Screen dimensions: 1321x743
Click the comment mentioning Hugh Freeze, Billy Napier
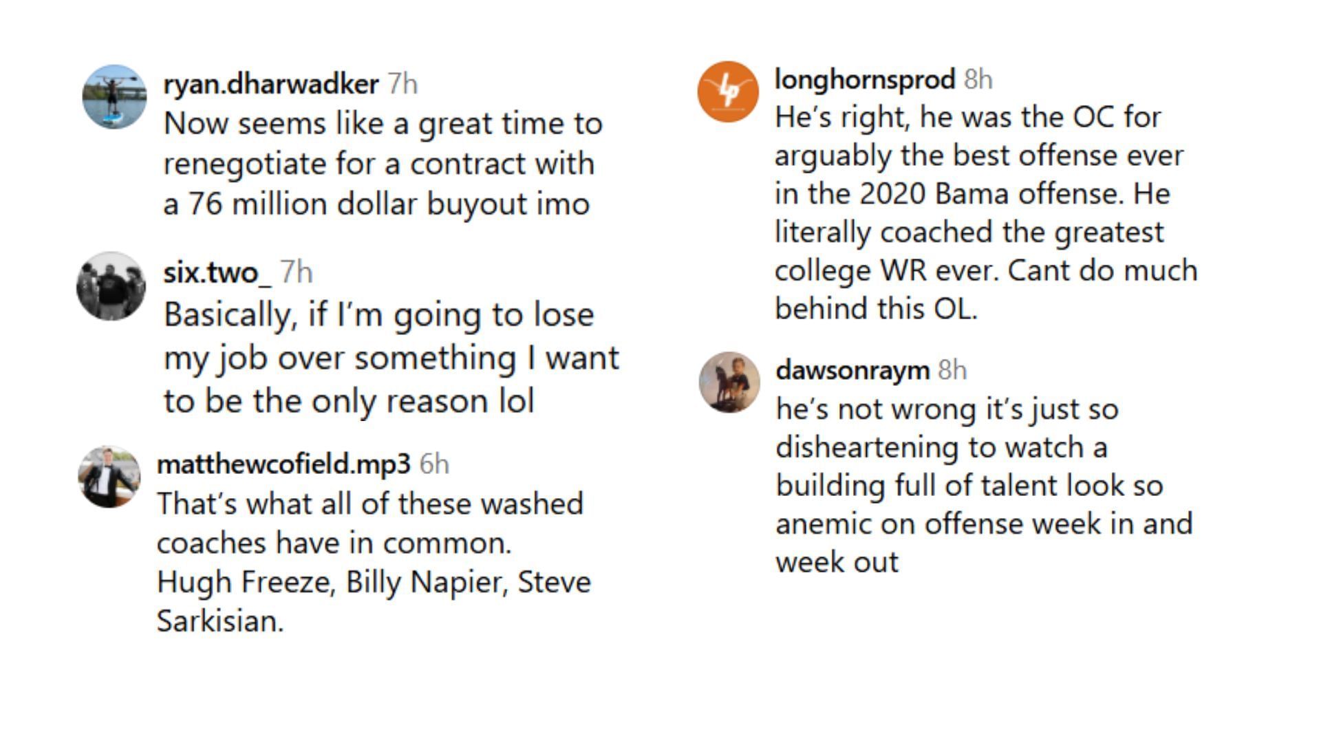tap(374, 562)
